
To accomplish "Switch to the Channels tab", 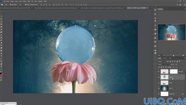I will point(165,58).
